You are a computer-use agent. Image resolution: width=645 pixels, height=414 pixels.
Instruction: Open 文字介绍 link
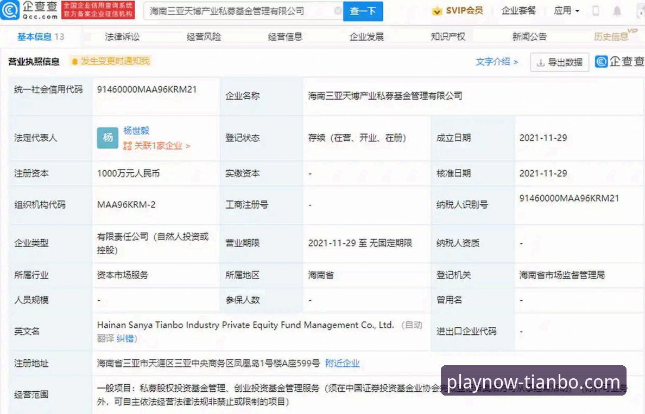pyautogui.click(x=496, y=62)
